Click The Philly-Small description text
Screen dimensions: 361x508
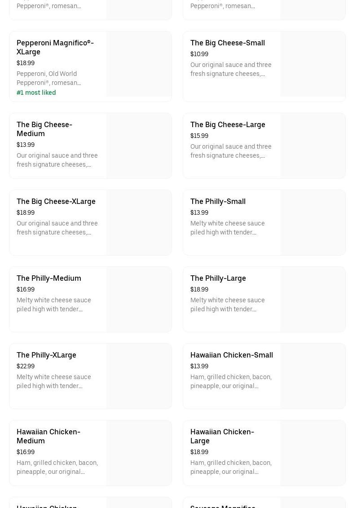(x=227, y=228)
